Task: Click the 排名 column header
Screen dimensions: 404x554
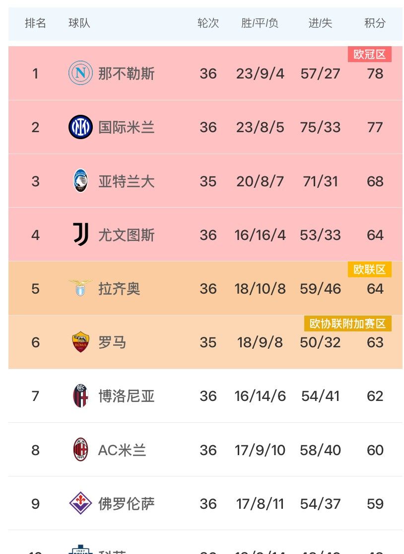Action: 36,23
